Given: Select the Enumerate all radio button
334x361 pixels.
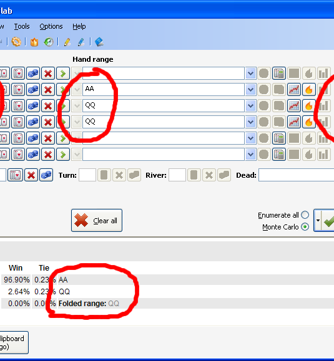Looking at the screenshot, I should coord(305,215).
